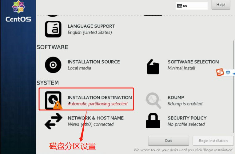Click the us keyboard layout field
The width and height of the screenshot is (235, 154).
click(x=192, y=6)
